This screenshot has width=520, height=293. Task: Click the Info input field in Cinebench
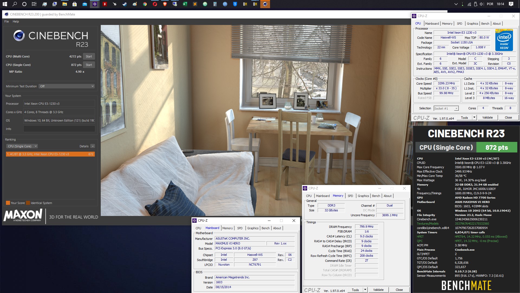pos(59,129)
